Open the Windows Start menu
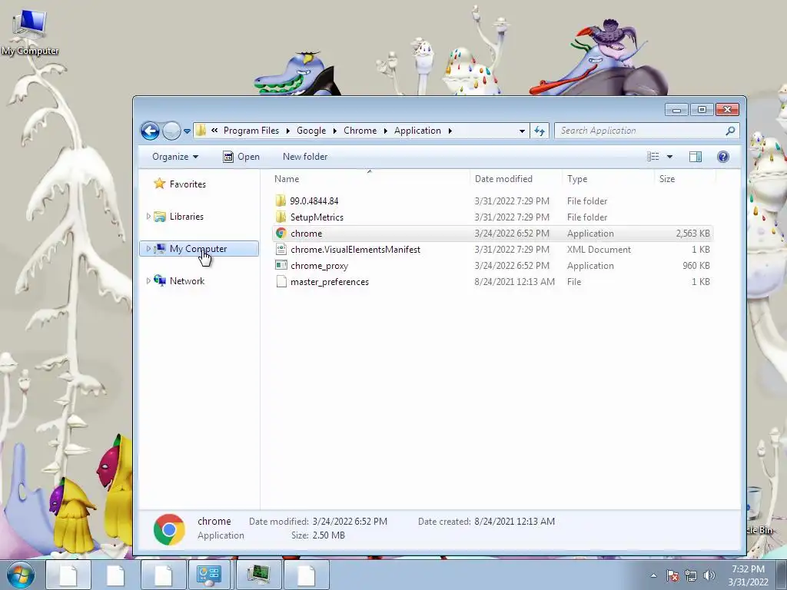Screen dimensions: 787x590 pyautogui.click(x=21, y=575)
